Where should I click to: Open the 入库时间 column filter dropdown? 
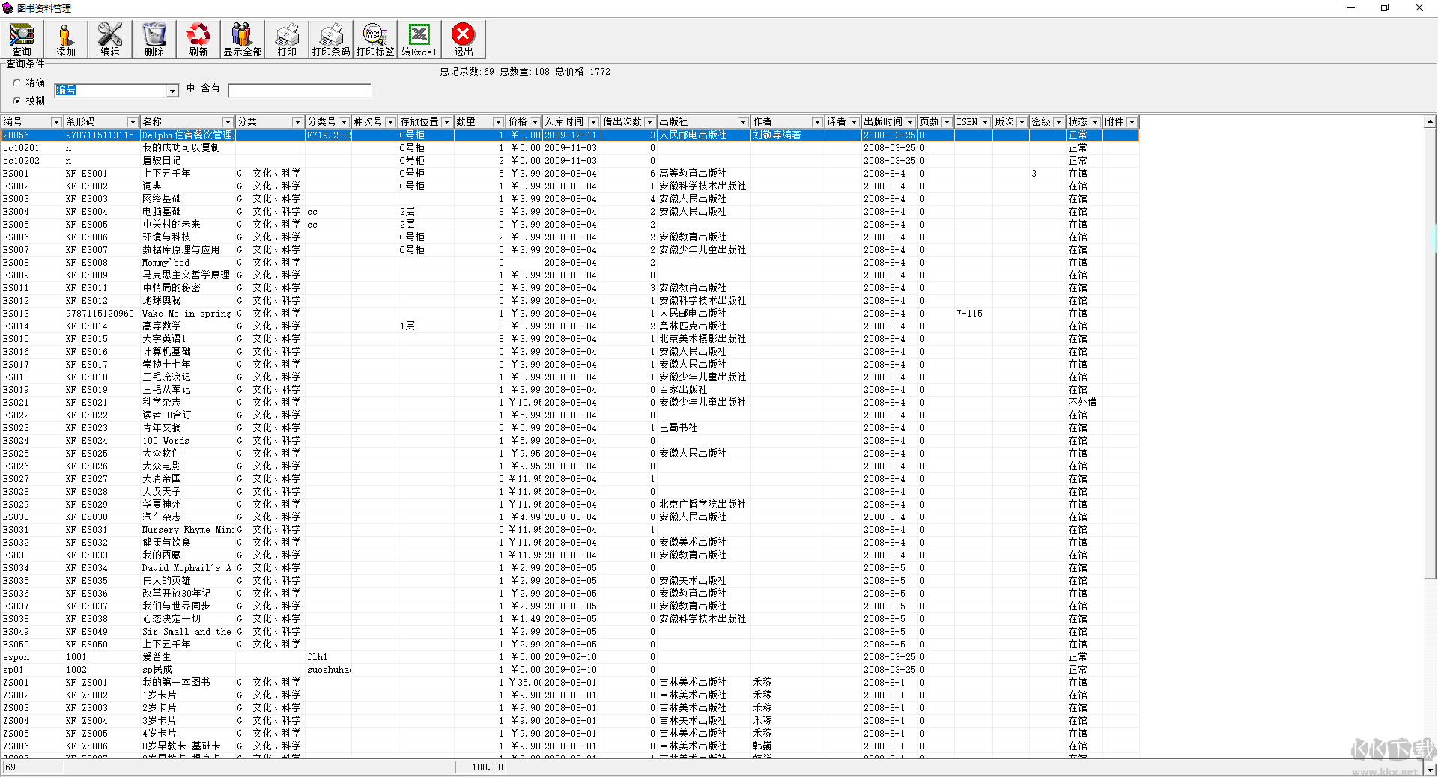point(593,122)
